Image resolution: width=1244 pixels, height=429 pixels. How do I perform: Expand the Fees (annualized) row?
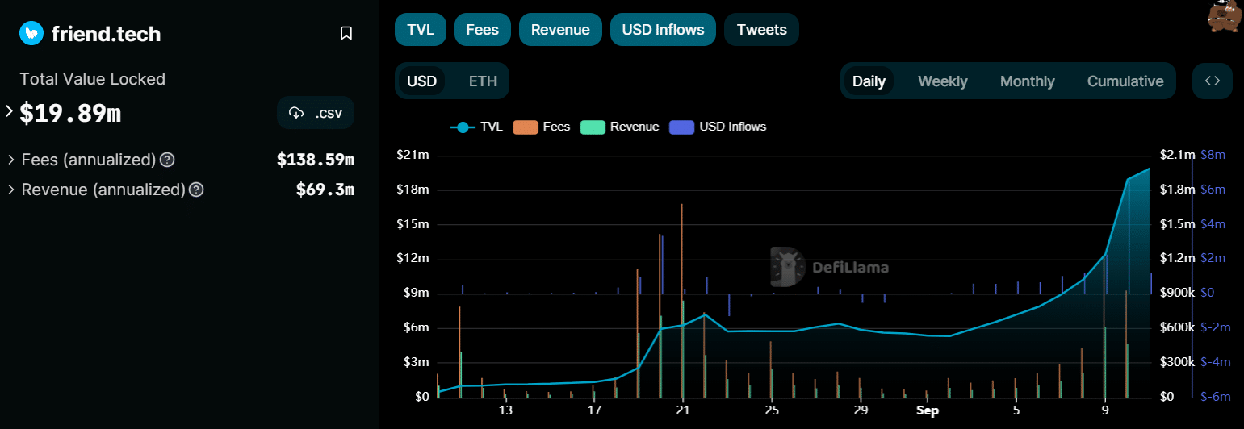pos(11,160)
